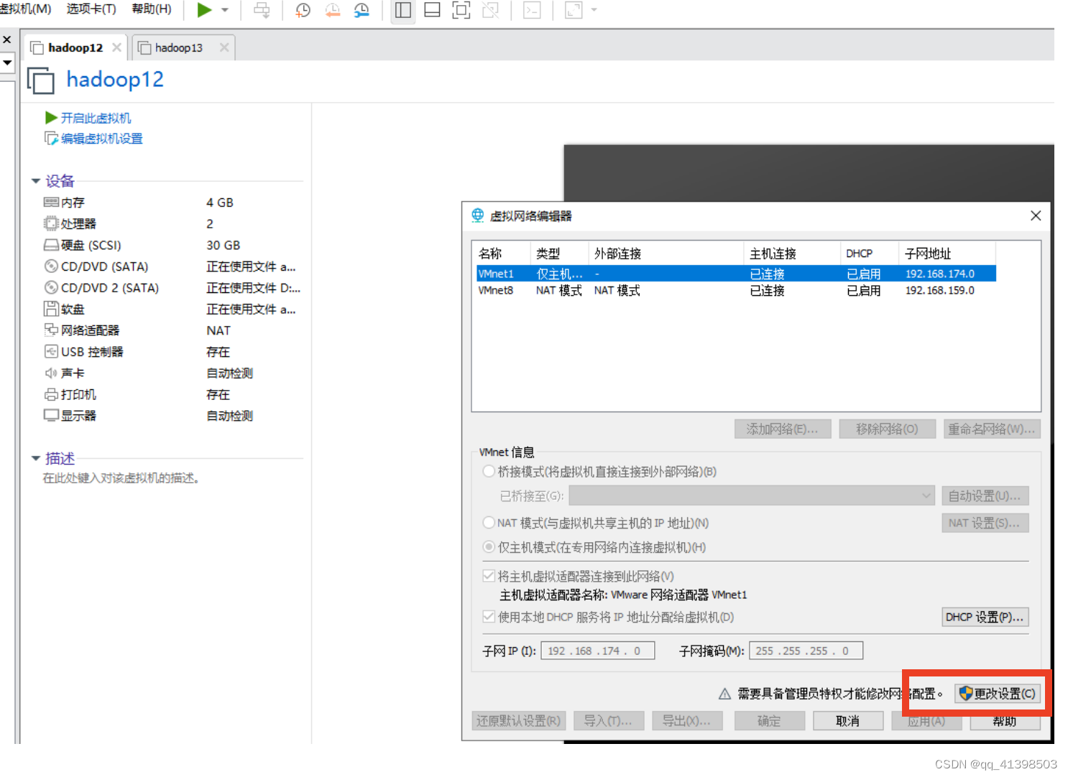This screenshot has width=1068, height=777.
Task: Toggle 将主机虚拟适配器连接到此网络 checkbox
Action: pos(489,576)
